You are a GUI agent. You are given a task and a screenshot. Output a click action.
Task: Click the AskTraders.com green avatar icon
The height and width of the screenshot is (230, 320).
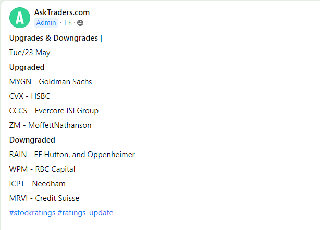[20, 18]
